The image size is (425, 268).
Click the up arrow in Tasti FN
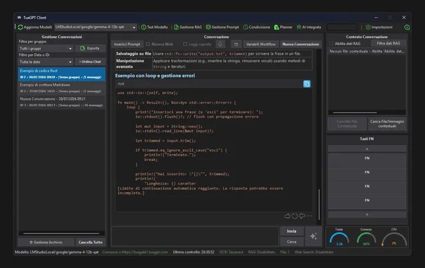367,149
